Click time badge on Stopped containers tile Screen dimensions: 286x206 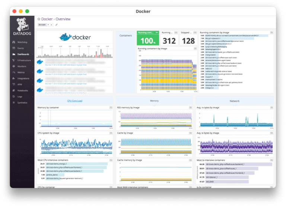point(195,32)
